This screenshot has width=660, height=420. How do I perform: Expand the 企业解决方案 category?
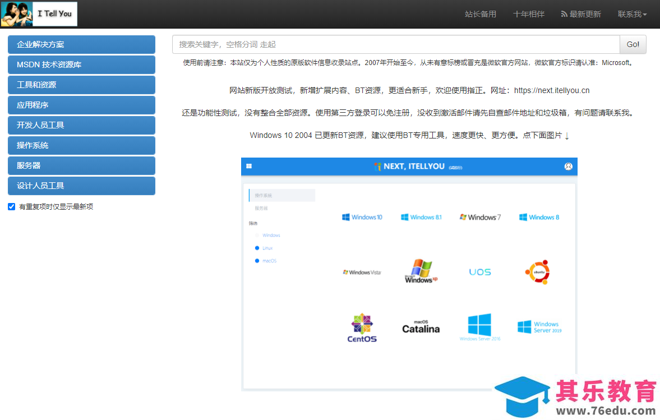(81, 45)
